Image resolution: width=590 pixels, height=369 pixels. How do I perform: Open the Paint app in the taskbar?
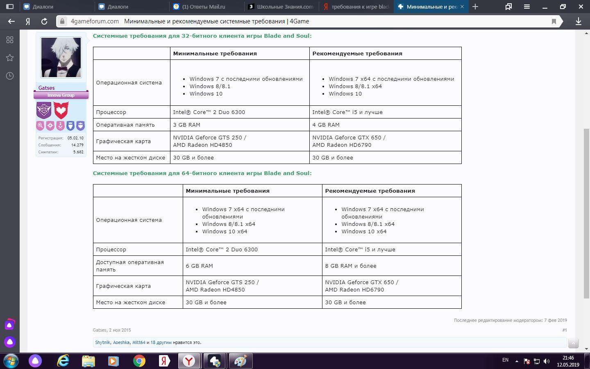pyautogui.click(x=240, y=361)
